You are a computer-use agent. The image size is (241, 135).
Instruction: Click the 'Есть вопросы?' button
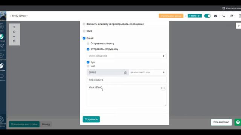click(x=221, y=122)
